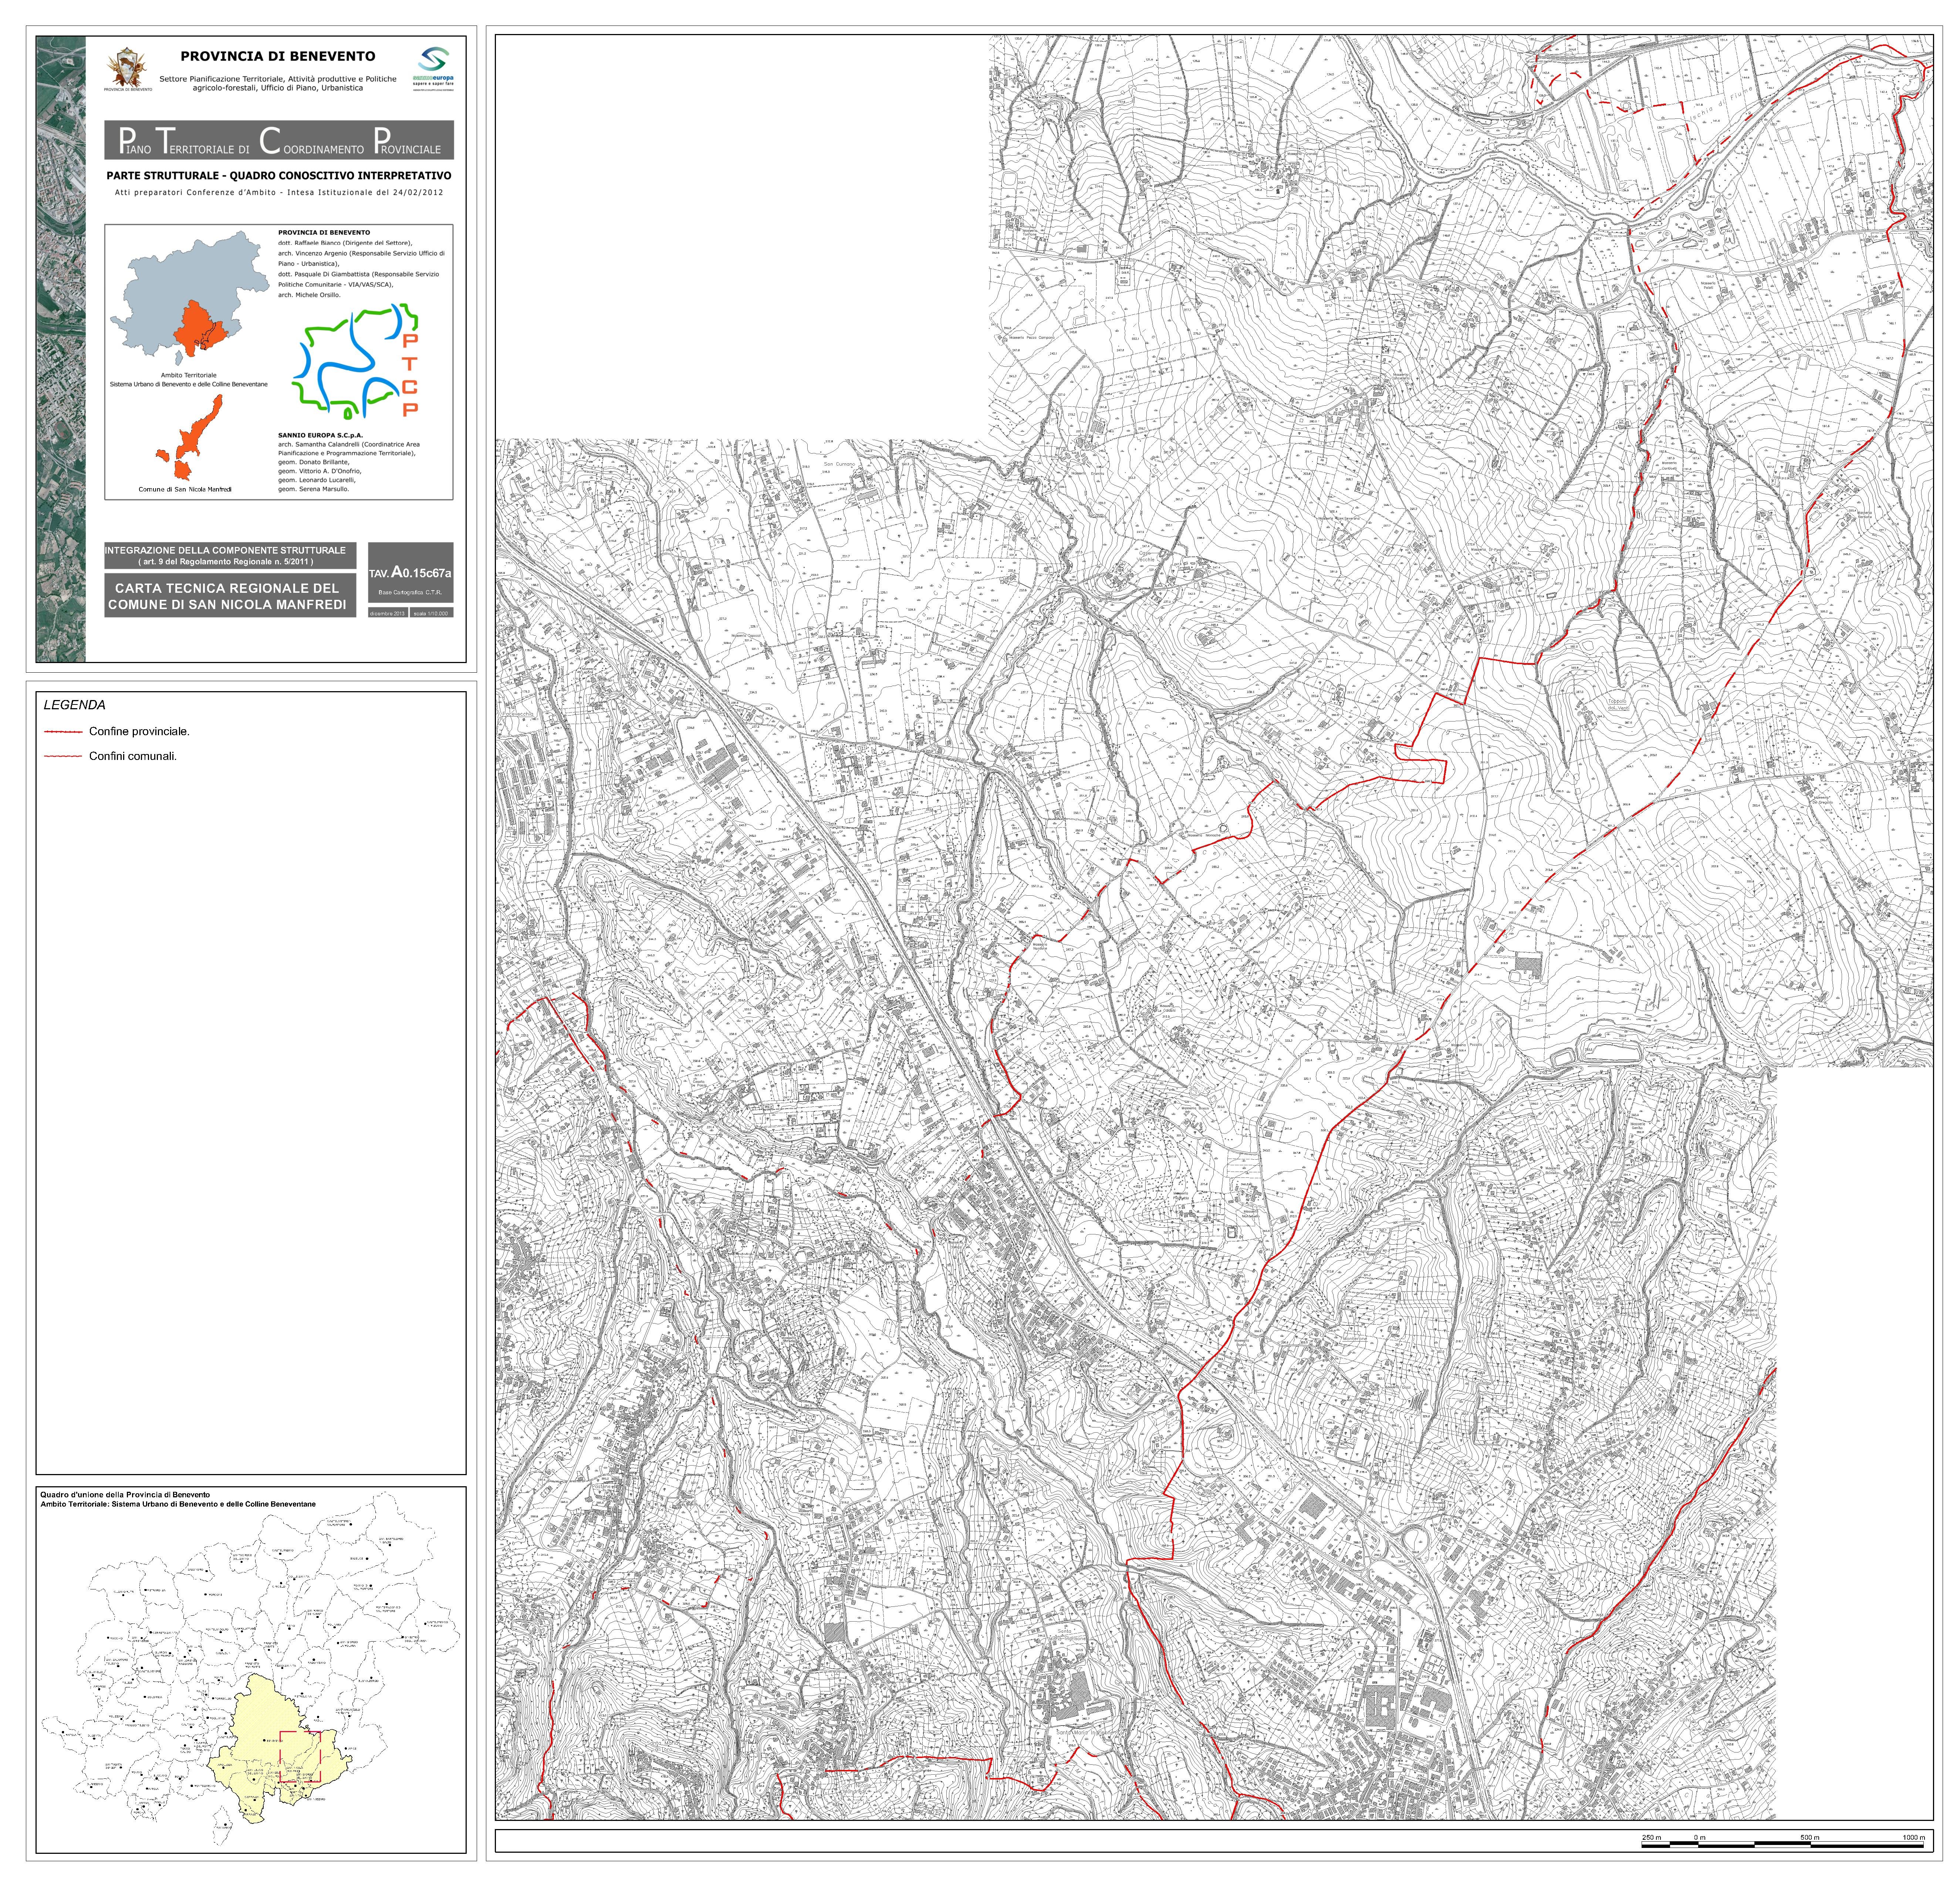Click the 'Atti preparatori Conferenze d'Ambito' line
Image resolution: width=1960 pixels, height=1886 pixels.
pyautogui.click(x=279, y=193)
